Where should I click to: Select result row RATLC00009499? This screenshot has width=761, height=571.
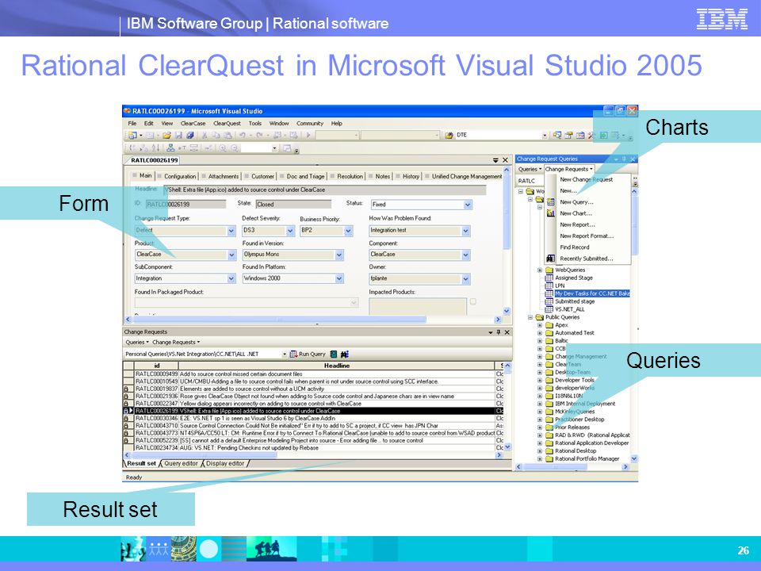coord(314,374)
